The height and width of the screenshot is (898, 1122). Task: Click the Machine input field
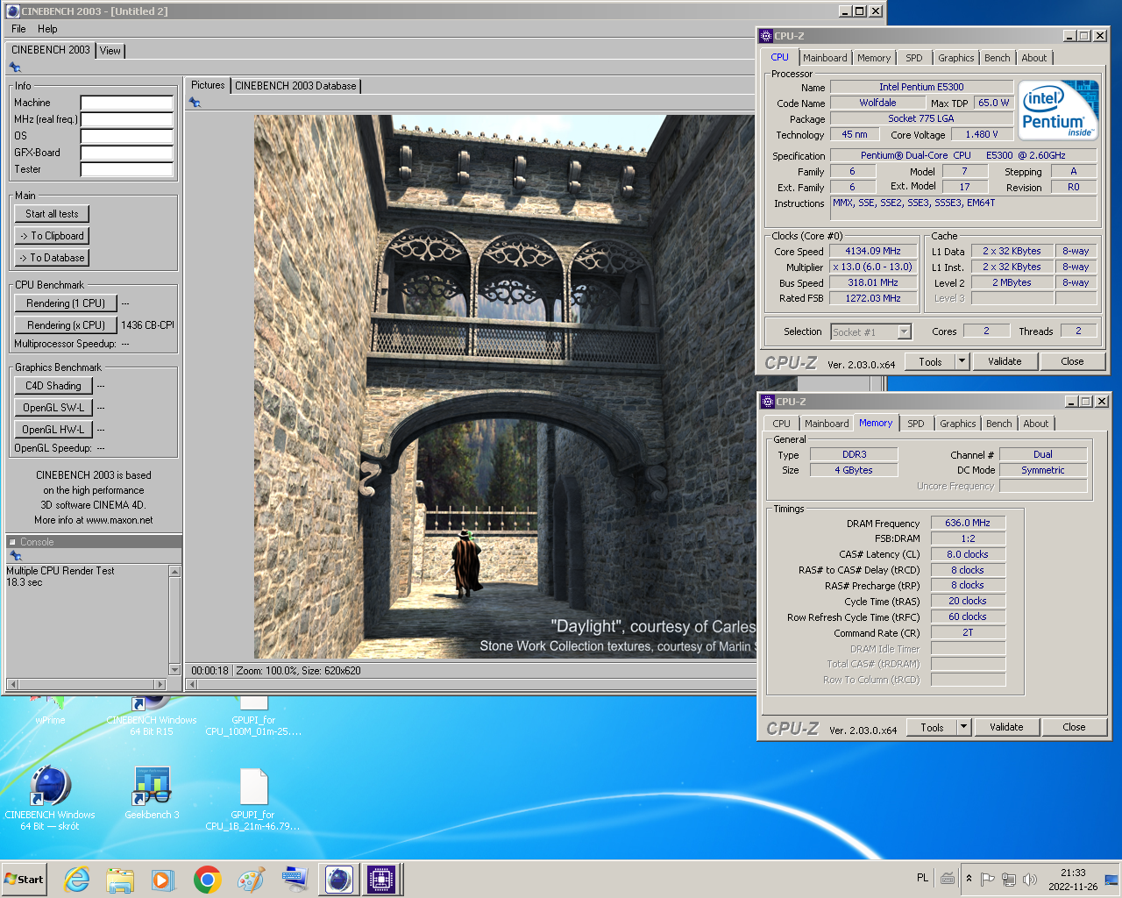click(127, 103)
